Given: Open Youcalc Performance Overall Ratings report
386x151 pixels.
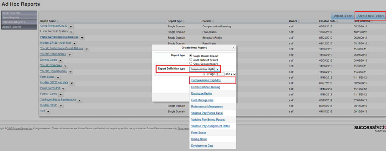Looking at the screenshot, I should pos(62,48).
